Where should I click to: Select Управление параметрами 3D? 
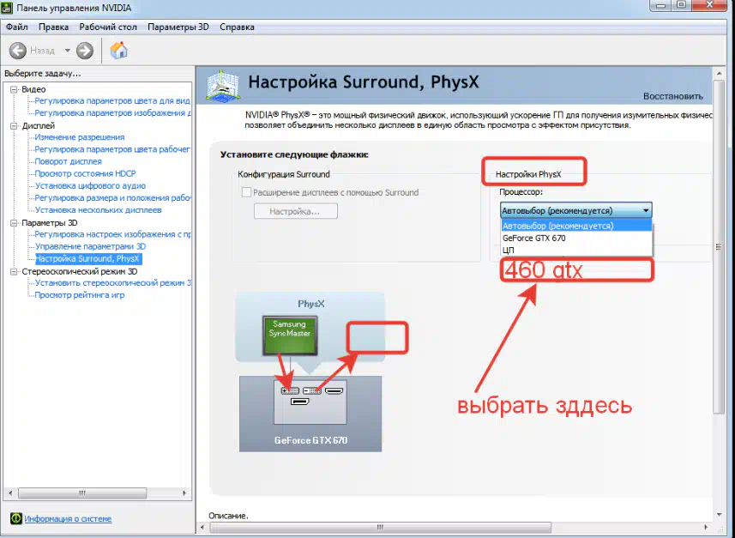90,247
